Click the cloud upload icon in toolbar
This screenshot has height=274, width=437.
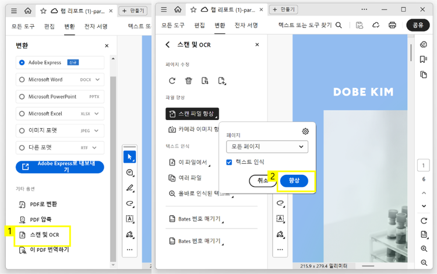(x=376, y=25)
